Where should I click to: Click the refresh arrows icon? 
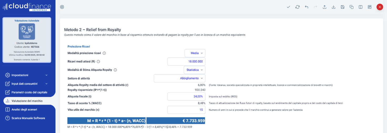[297, 7]
